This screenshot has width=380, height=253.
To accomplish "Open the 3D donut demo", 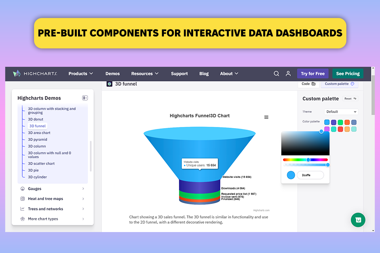I will pyautogui.click(x=36, y=119).
